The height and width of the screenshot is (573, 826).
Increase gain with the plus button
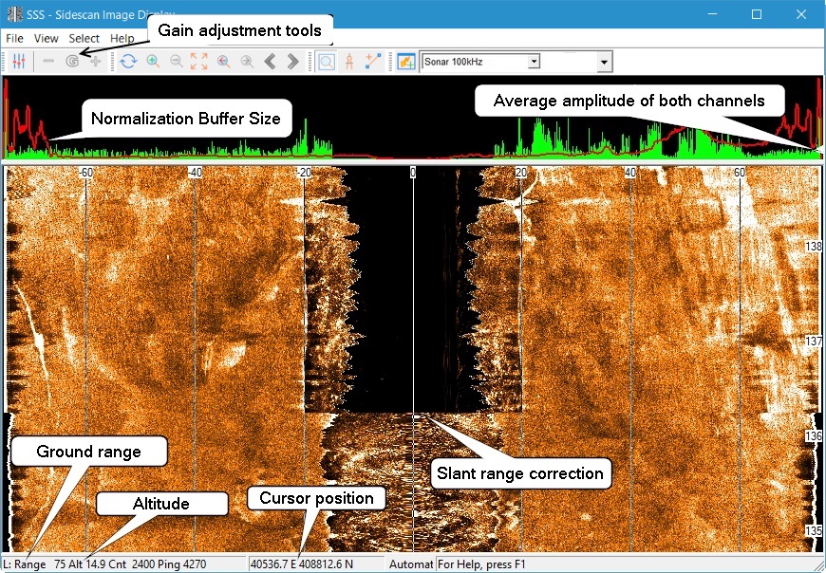[x=95, y=62]
